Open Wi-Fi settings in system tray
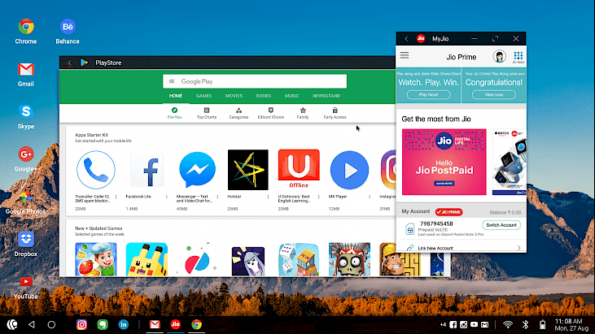This screenshot has width=595, height=334. [507, 324]
